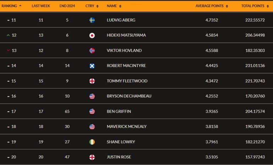Click the Norway flag for Viktor Hovland
The width and height of the screenshot is (273, 165).
(x=92, y=51)
